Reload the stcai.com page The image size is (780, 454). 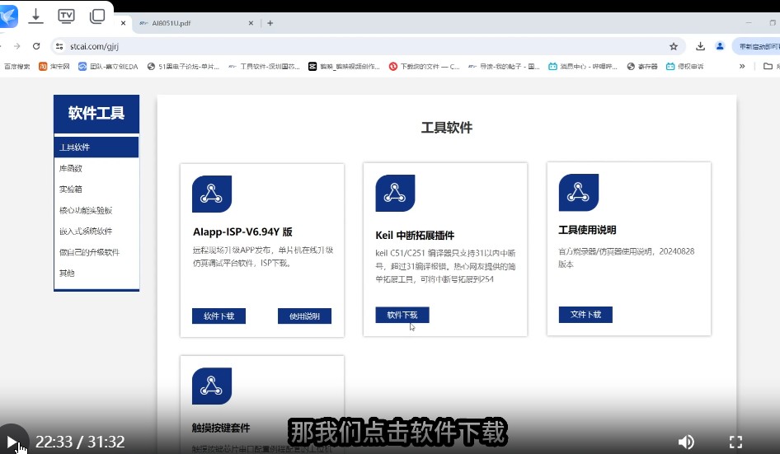pos(36,46)
